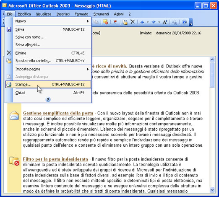Screen dimensions: 219x197
Task: Open help via blue question mark icon
Action: [x=184, y=22]
